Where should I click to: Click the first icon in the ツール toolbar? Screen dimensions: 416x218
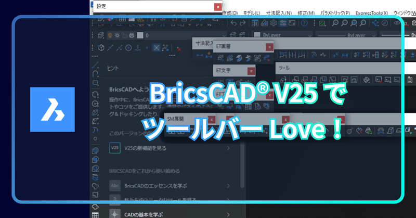click(283, 80)
